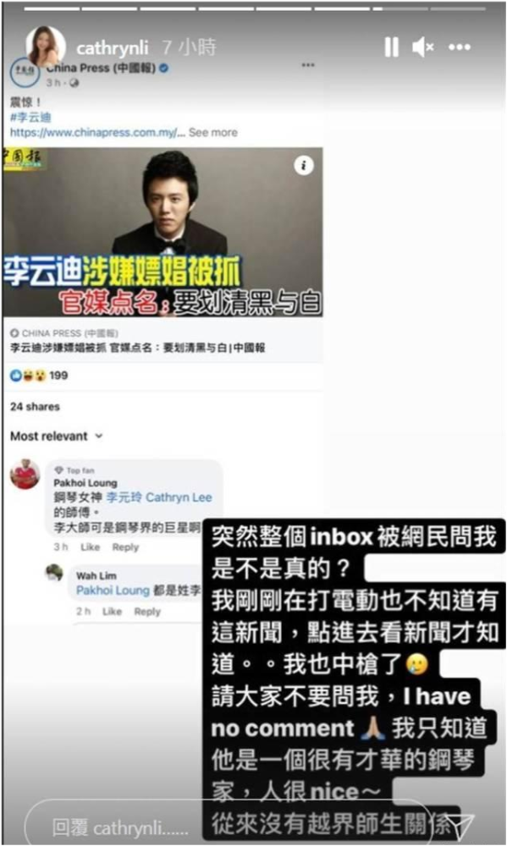Click the image info icon

304,165
